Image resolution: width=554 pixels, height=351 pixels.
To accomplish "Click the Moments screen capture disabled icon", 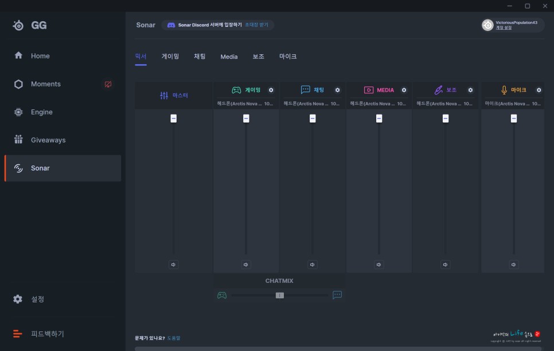I will tap(108, 84).
